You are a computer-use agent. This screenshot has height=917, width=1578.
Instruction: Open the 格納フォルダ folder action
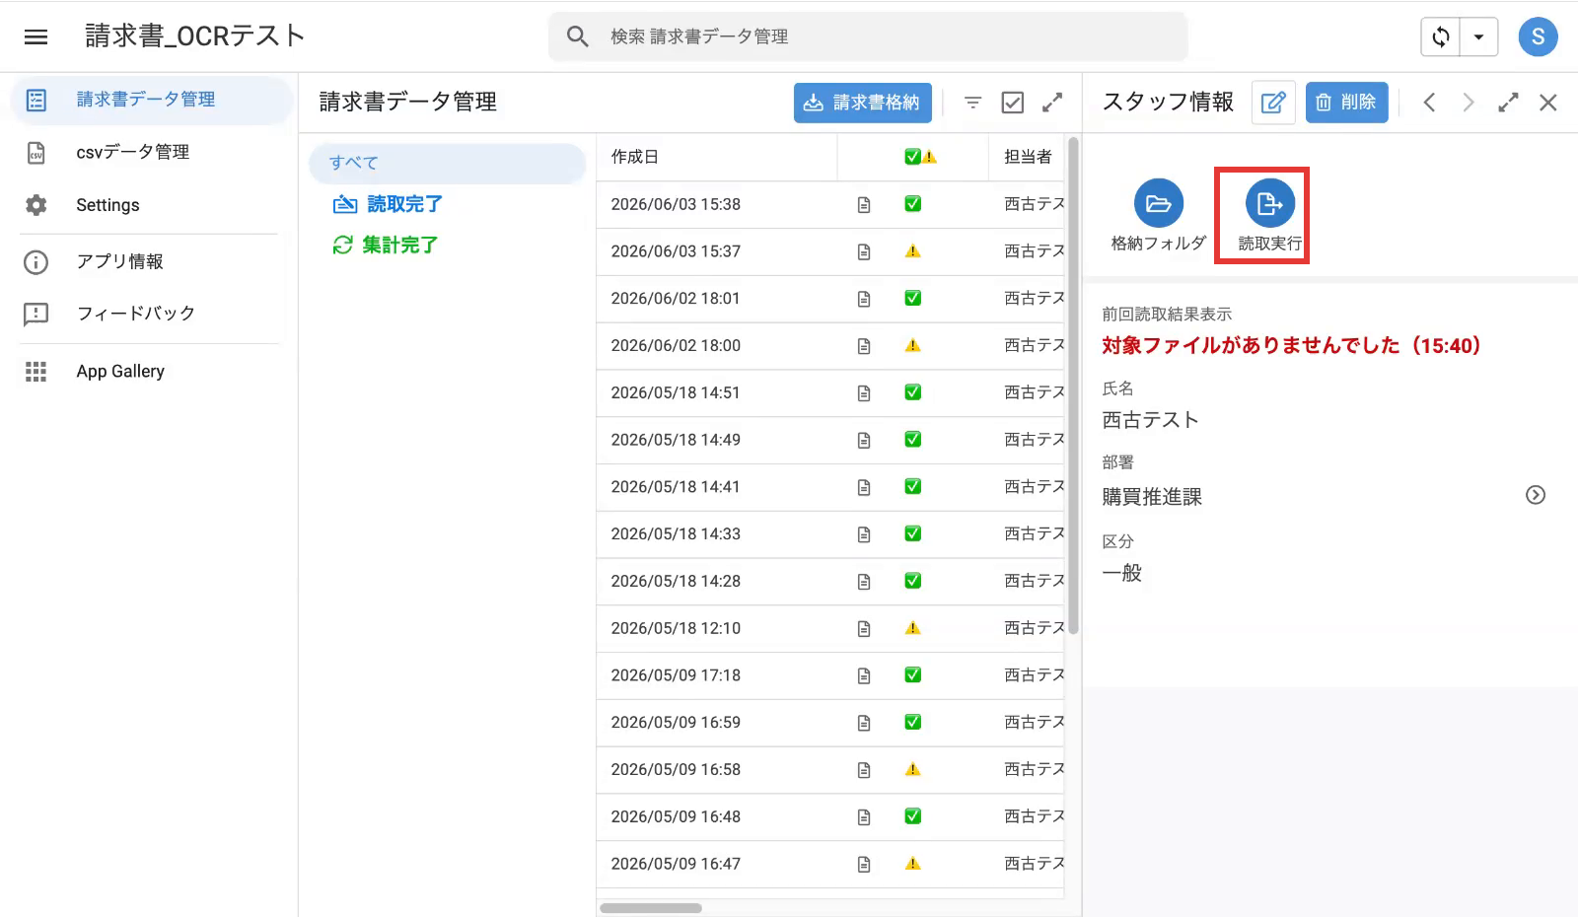[x=1159, y=216]
